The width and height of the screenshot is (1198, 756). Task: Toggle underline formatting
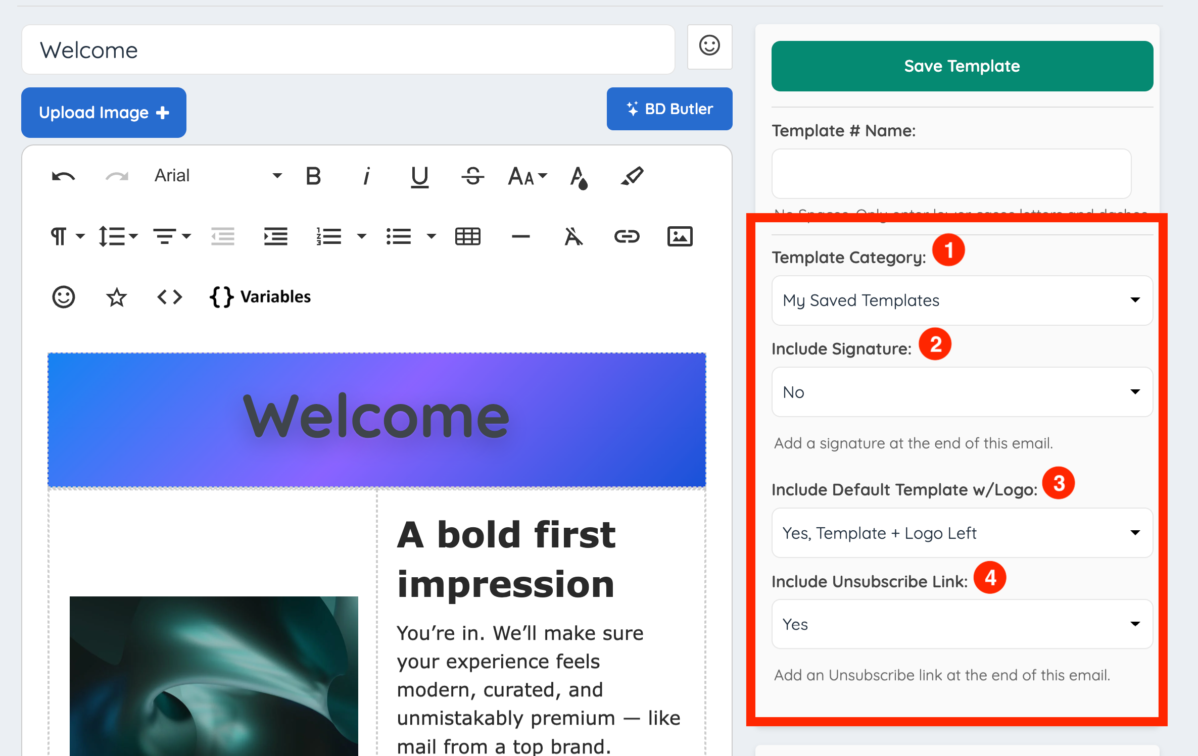click(419, 176)
